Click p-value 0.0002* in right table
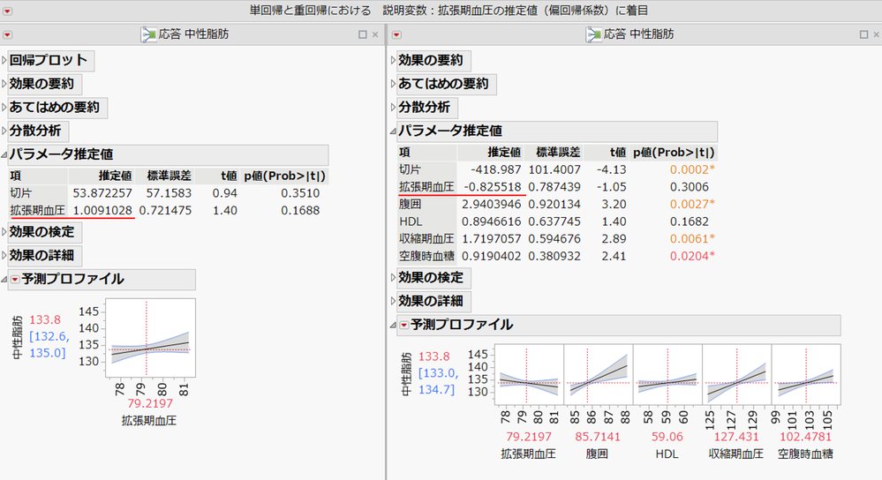The height and width of the screenshot is (480, 882). point(692,169)
